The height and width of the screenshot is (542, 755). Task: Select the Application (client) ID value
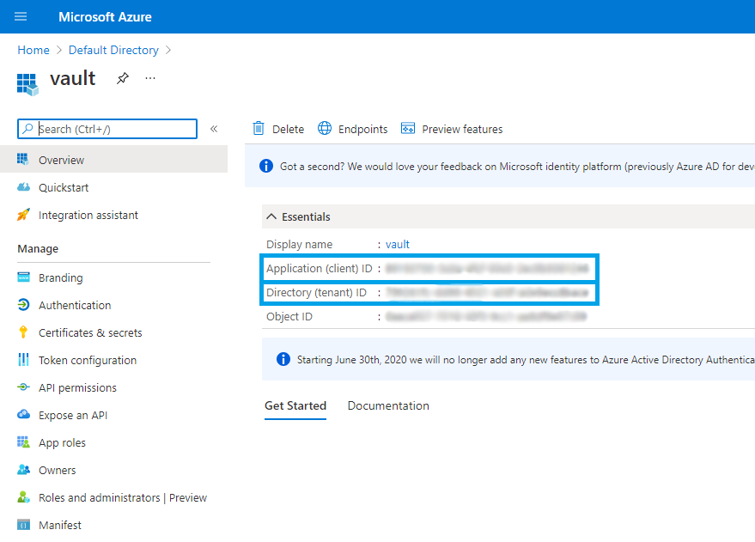pyautogui.click(x=487, y=269)
